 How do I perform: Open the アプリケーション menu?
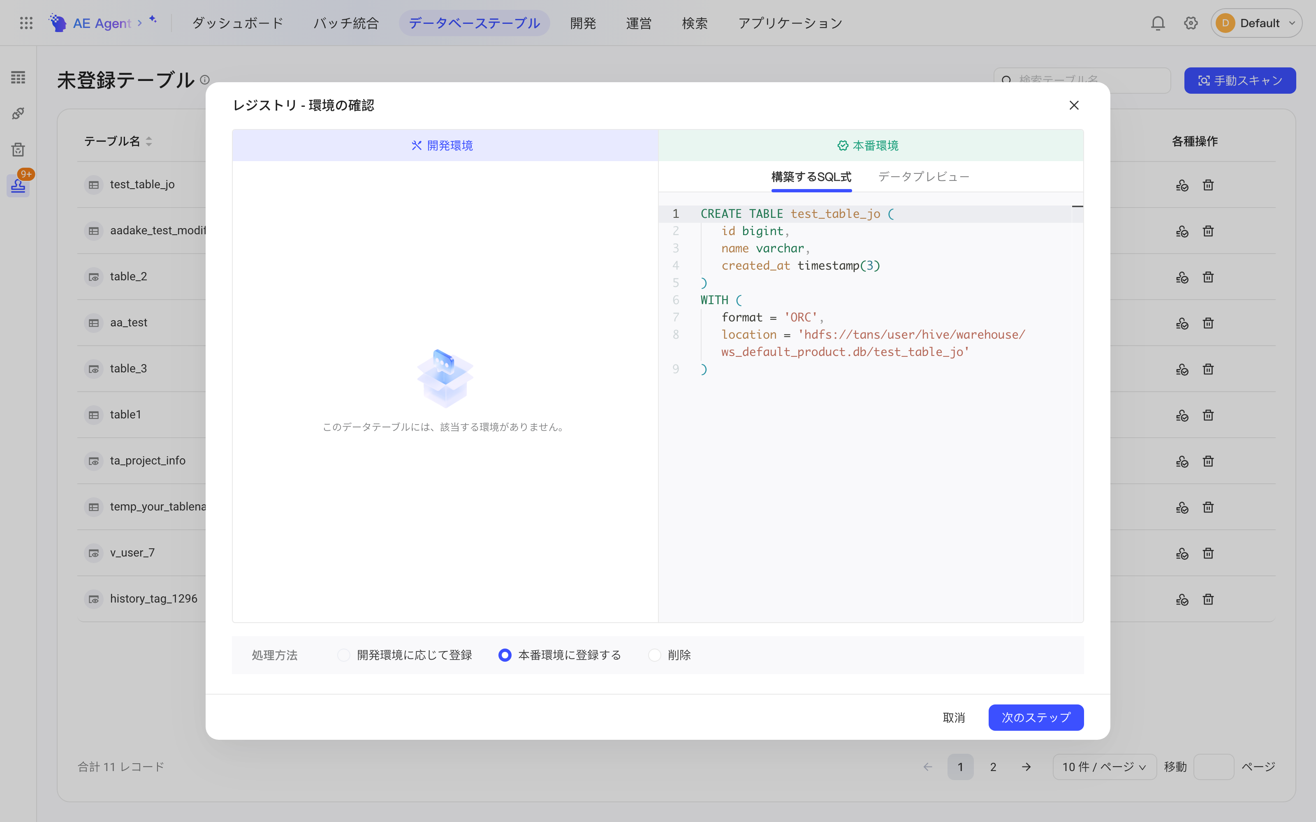pos(790,23)
